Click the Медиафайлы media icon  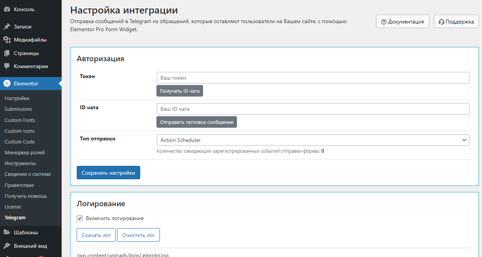(7, 40)
